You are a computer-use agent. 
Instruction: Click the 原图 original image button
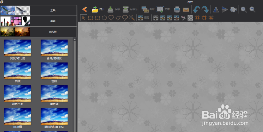(x=144, y=18)
